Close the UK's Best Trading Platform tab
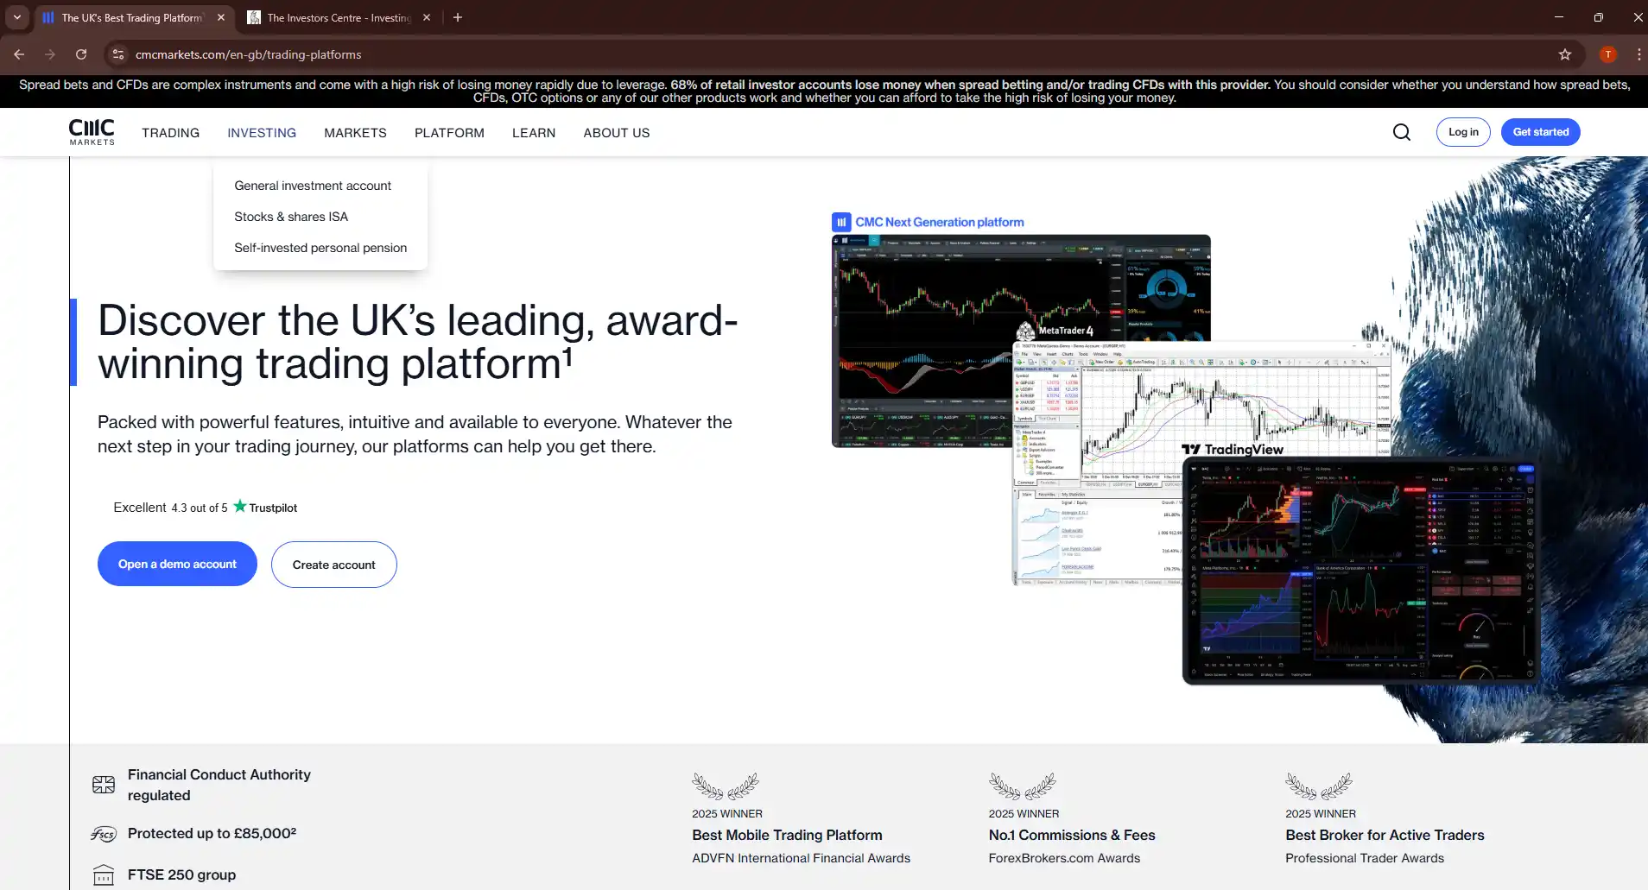1648x890 pixels. 221,17
